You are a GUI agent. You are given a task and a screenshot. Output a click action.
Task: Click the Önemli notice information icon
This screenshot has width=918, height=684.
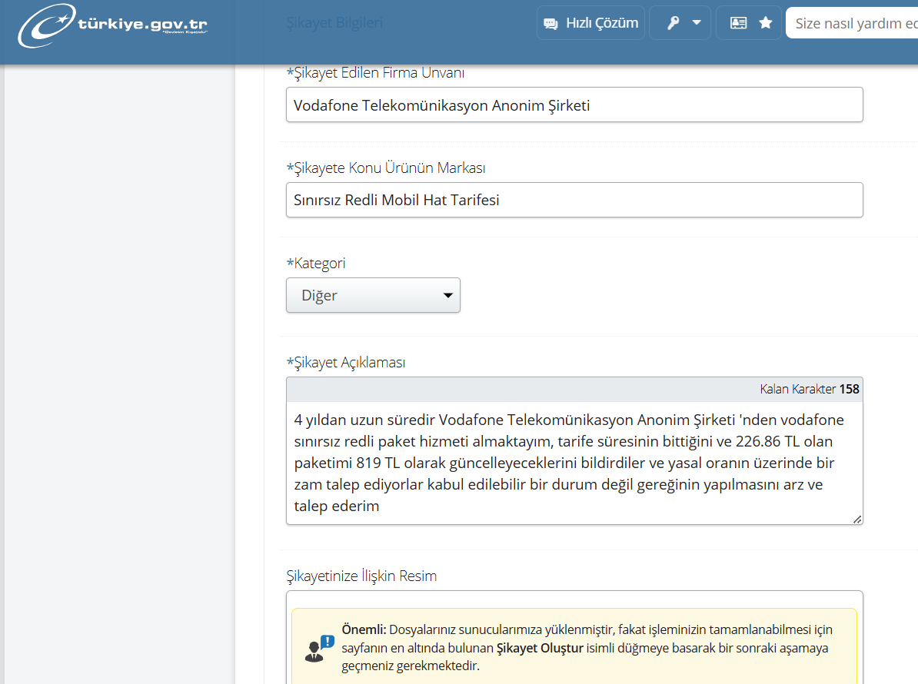[320, 649]
